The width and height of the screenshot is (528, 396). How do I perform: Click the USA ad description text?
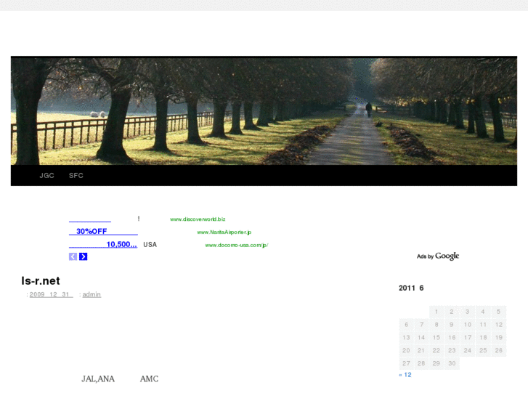[150, 245]
